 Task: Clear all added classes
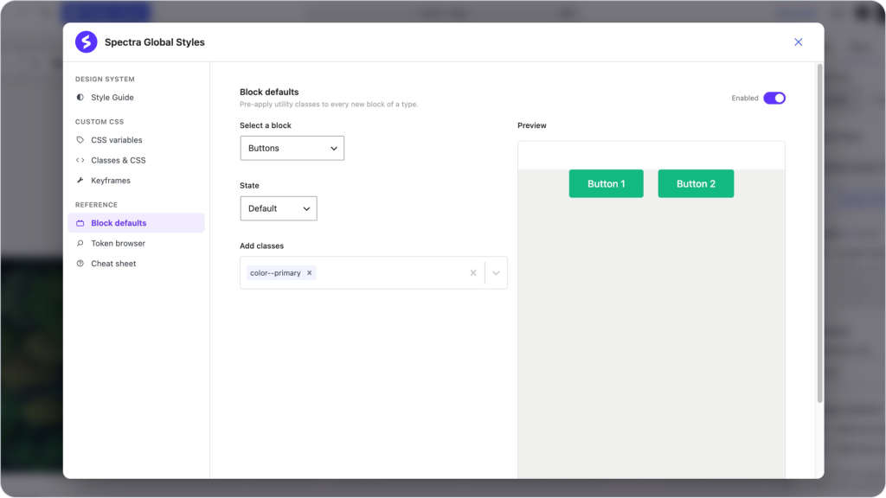pyautogui.click(x=473, y=272)
